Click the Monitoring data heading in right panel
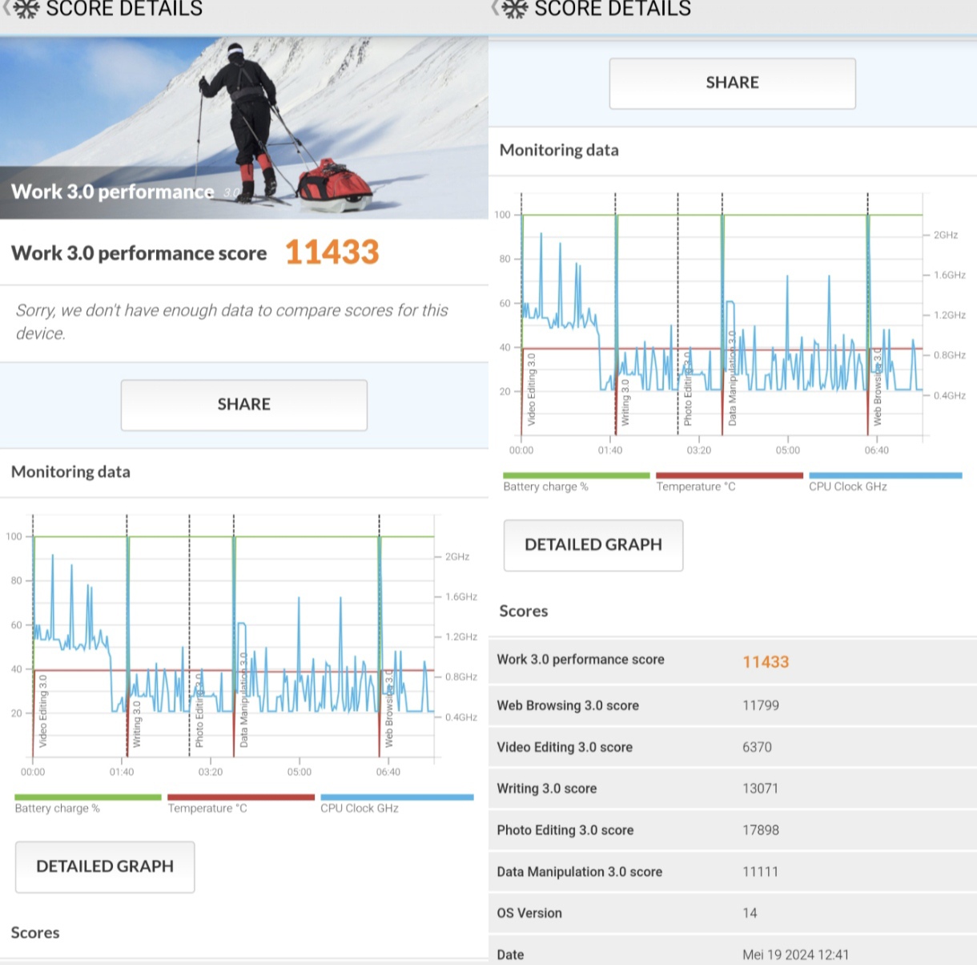The image size is (977, 965). pos(559,150)
